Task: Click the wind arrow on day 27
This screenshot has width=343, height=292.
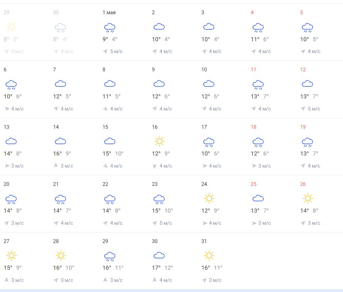Action: (x=6, y=280)
